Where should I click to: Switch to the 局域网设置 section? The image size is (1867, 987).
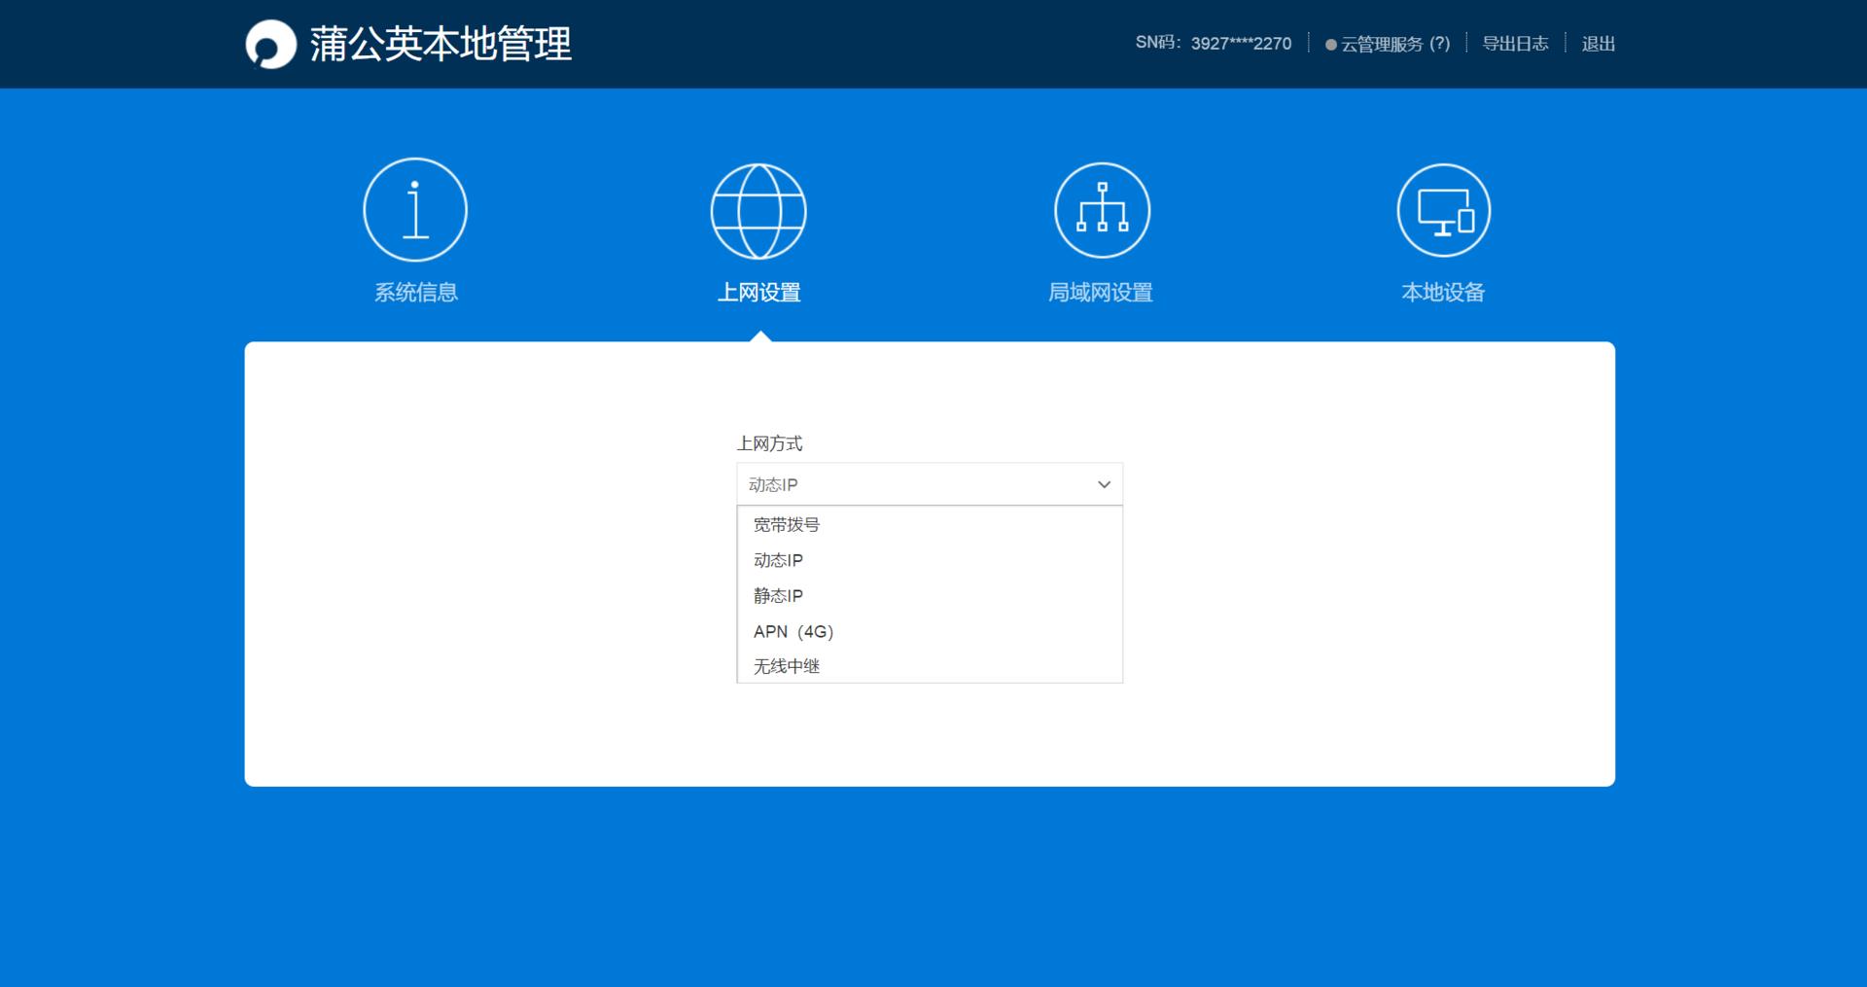[1102, 291]
